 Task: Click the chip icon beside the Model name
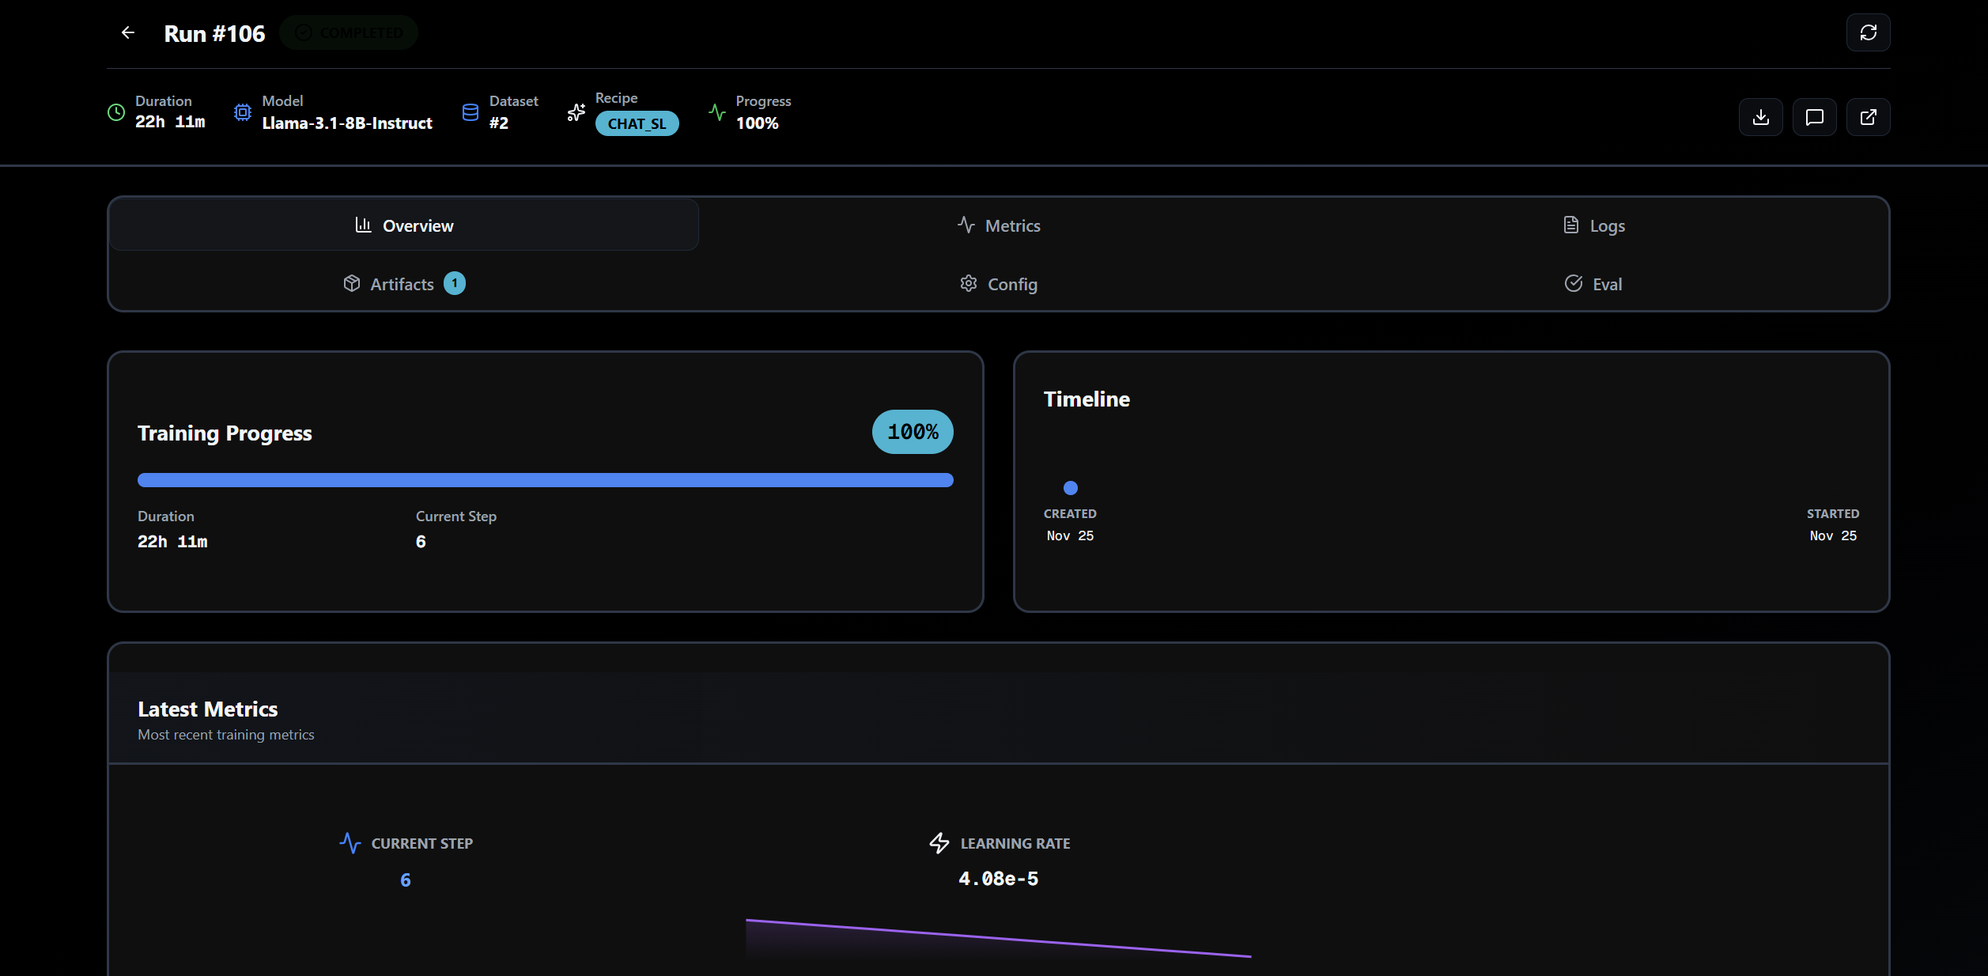tap(242, 112)
